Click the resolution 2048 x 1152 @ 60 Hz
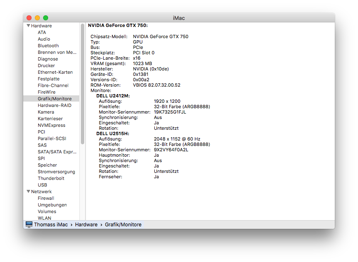This screenshot has height=262, width=358. point(177,139)
